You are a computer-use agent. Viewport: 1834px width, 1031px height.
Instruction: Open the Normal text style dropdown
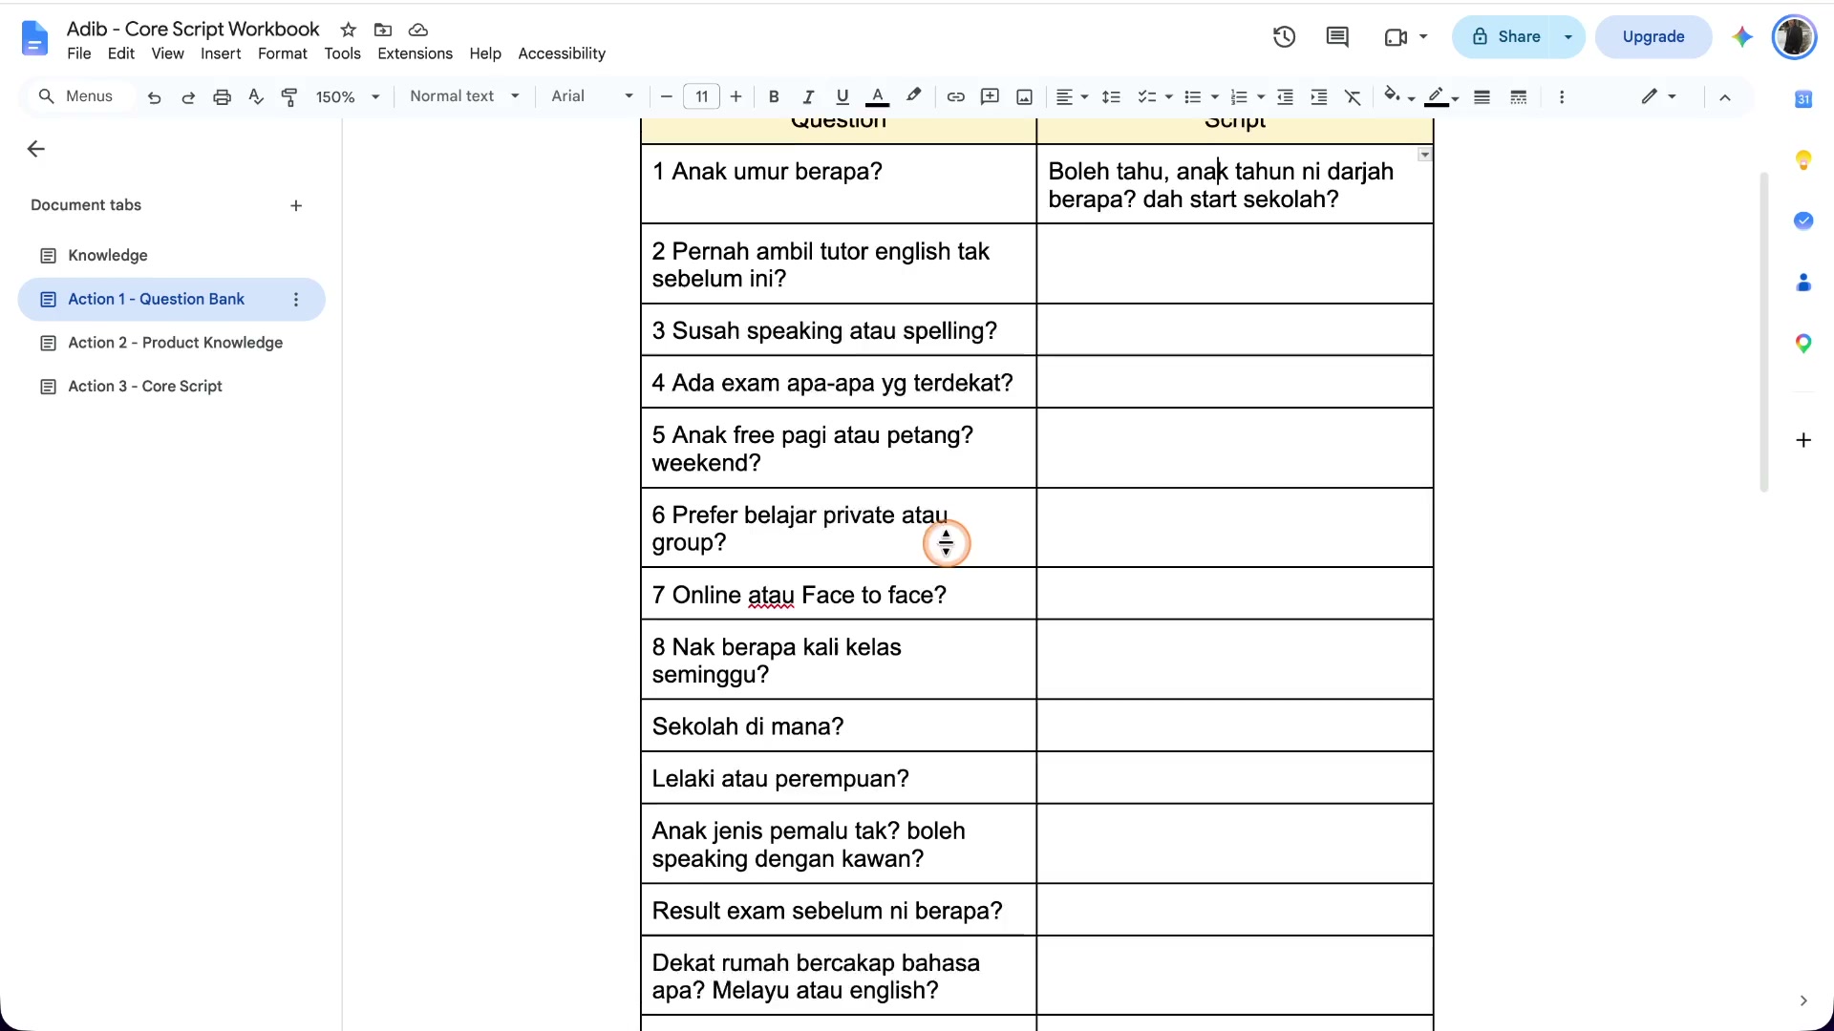coord(464,96)
